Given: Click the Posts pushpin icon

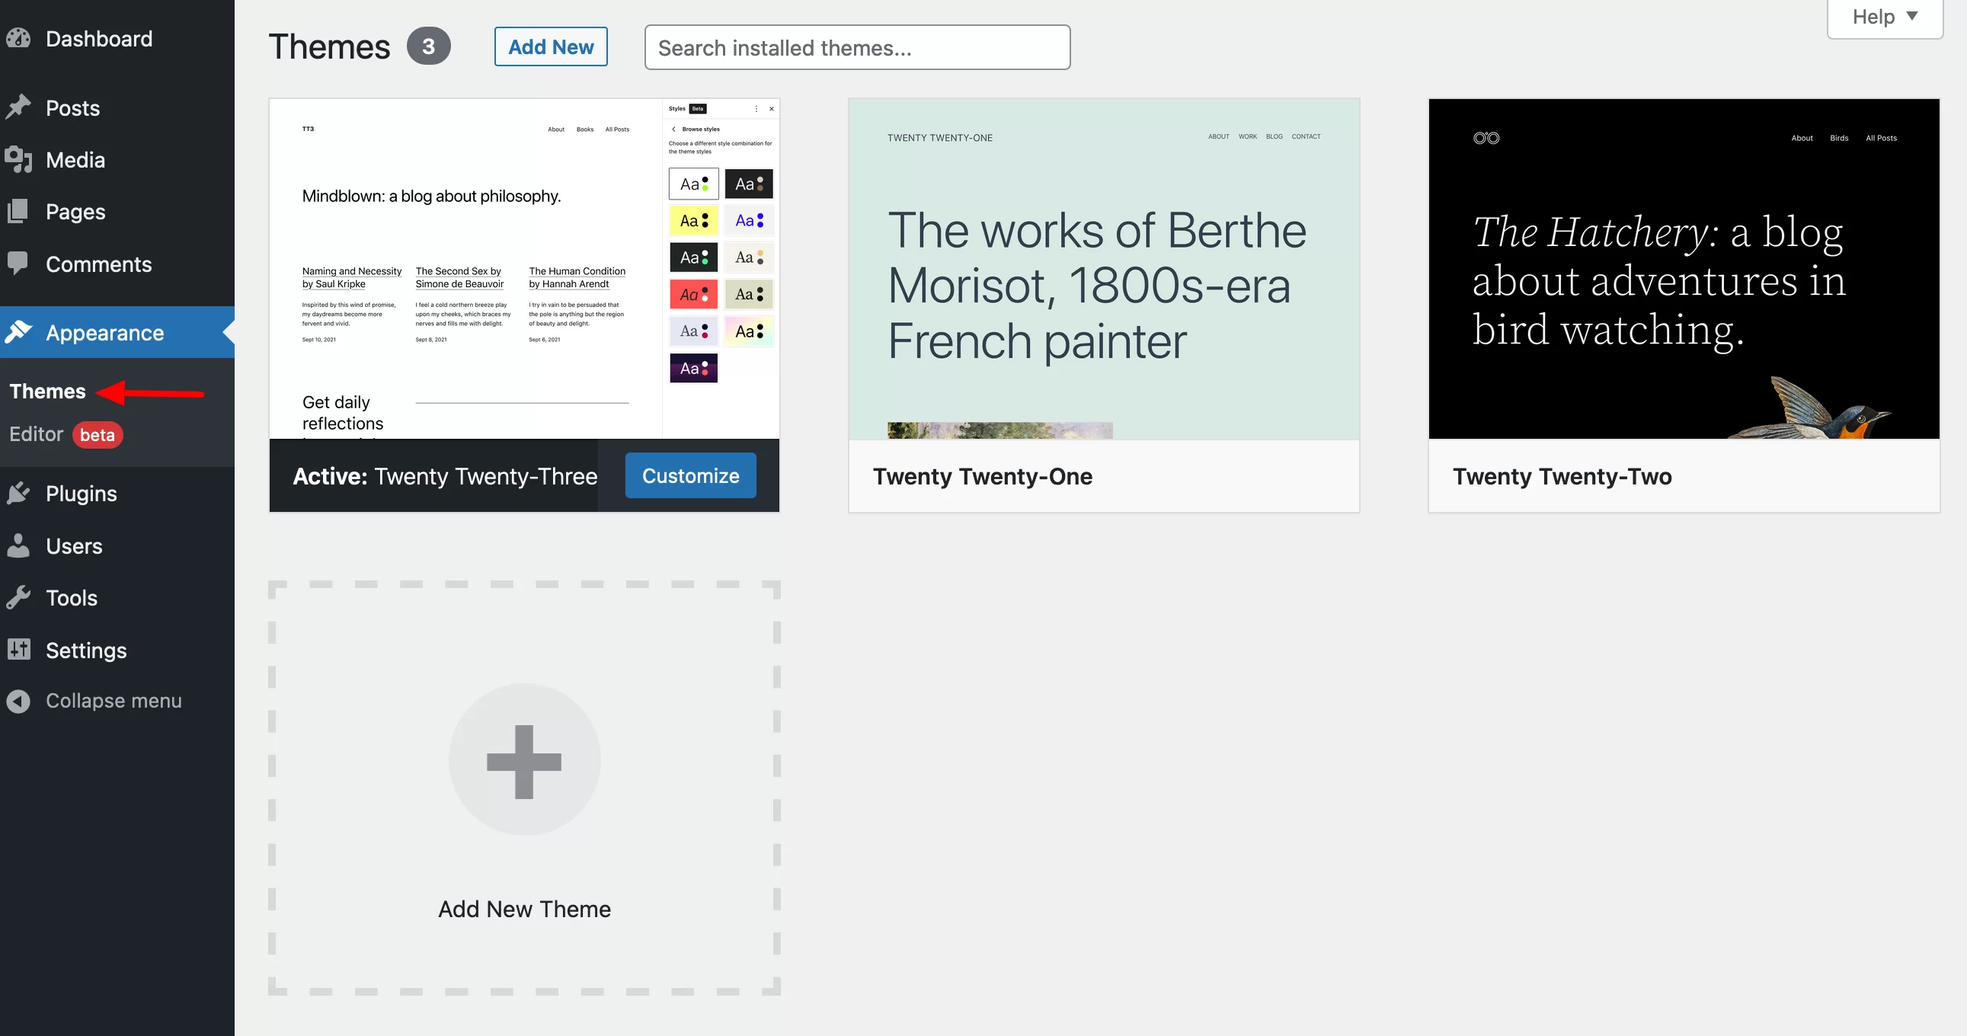Looking at the screenshot, I should pyautogui.click(x=18, y=107).
